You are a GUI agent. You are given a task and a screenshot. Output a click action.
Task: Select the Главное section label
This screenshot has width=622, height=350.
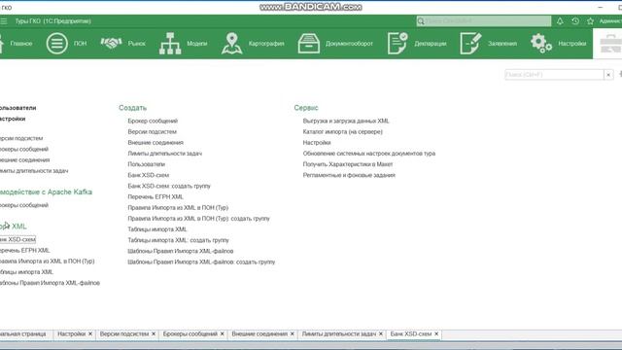click(x=21, y=43)
